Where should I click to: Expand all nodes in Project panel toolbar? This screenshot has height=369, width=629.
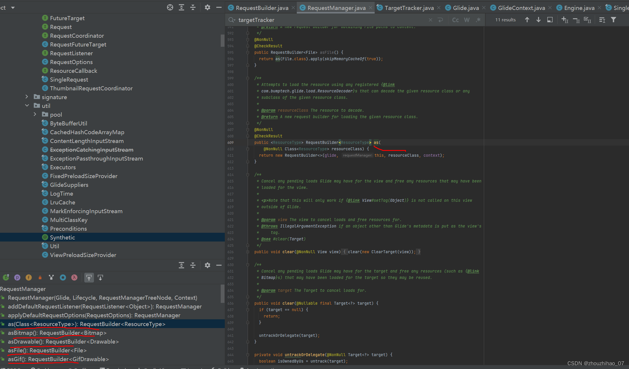click(181, 7)
